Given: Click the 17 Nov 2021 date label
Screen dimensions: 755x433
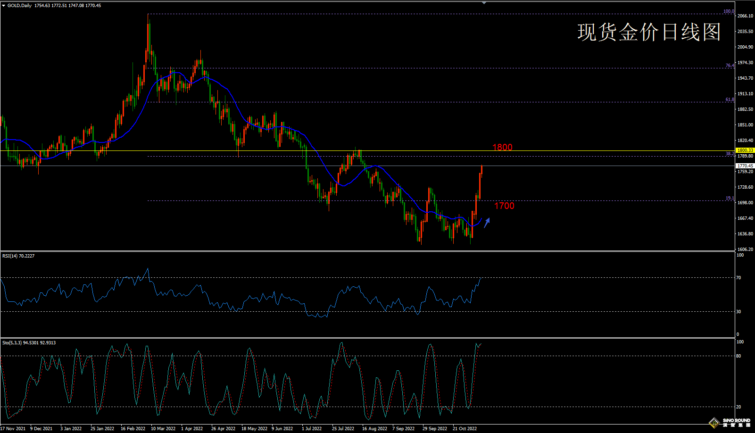Looking at the screenshot, I should click(13, 429).
